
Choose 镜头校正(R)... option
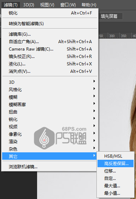click(x=50, y=56)
